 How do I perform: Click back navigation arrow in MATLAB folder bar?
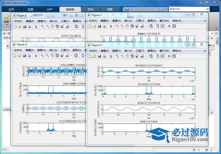4,33
